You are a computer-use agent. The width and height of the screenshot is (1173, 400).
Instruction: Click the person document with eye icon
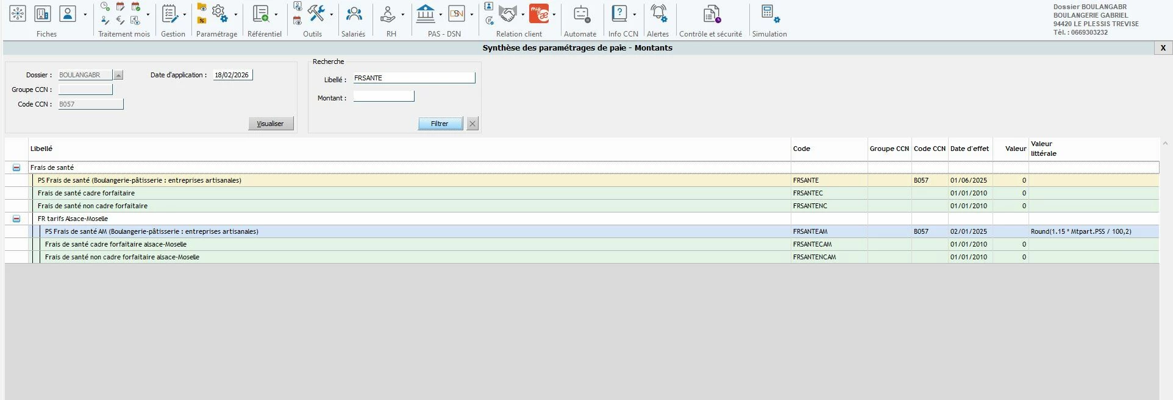click(x=298, y=7)
